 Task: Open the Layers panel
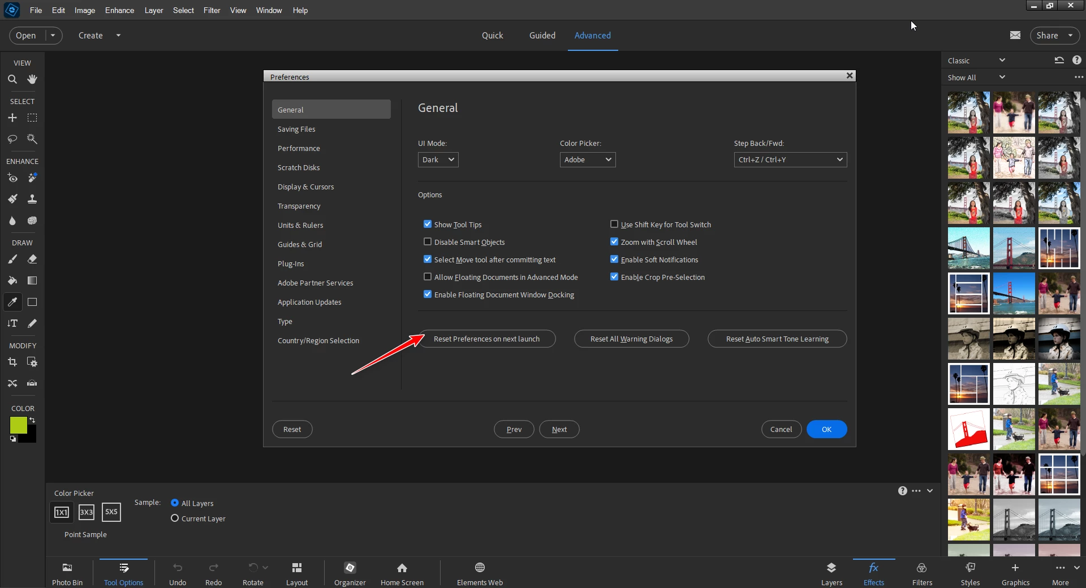click(831, 573)
